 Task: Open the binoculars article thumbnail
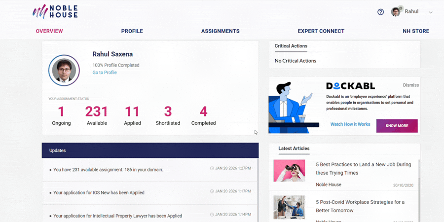click(x=289, y=170)
